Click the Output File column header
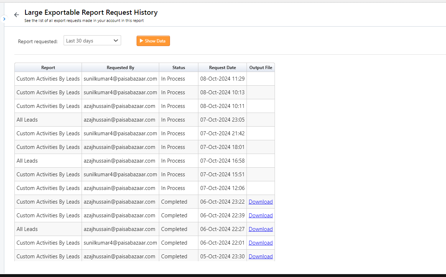Image resolution: width=446 pixels, height=277 pixels. click(261, 68)
